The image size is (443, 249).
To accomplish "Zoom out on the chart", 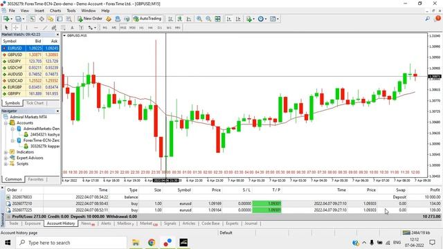I will (208, 19).
